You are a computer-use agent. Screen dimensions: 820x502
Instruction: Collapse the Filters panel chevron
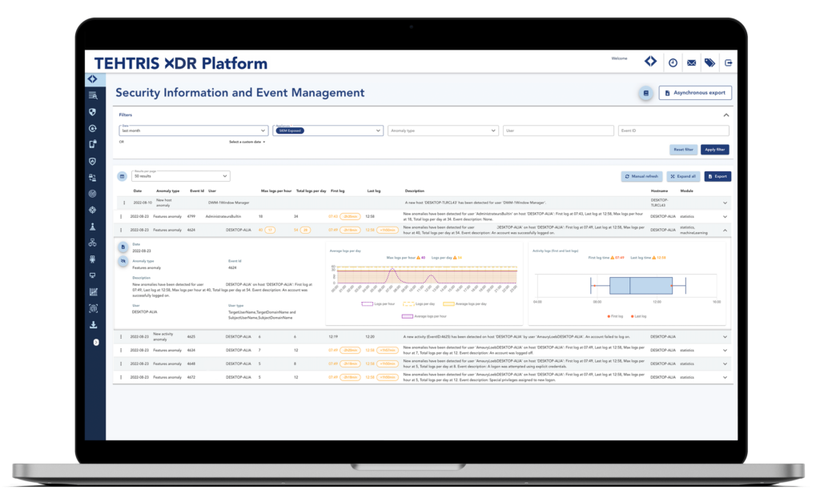pos(726,115)
